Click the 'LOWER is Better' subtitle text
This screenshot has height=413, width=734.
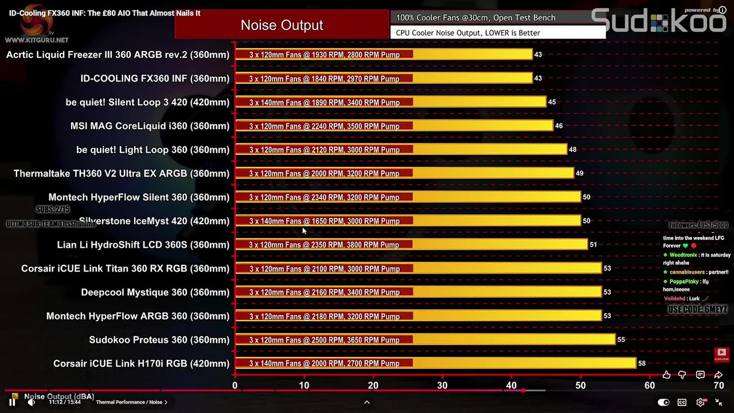(x=512, y=33)
